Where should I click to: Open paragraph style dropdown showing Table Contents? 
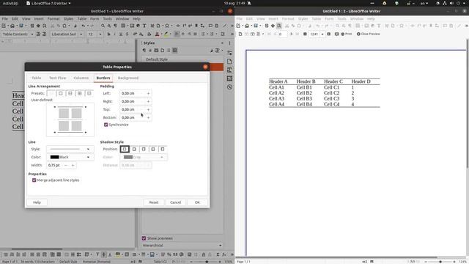point(32,34)
